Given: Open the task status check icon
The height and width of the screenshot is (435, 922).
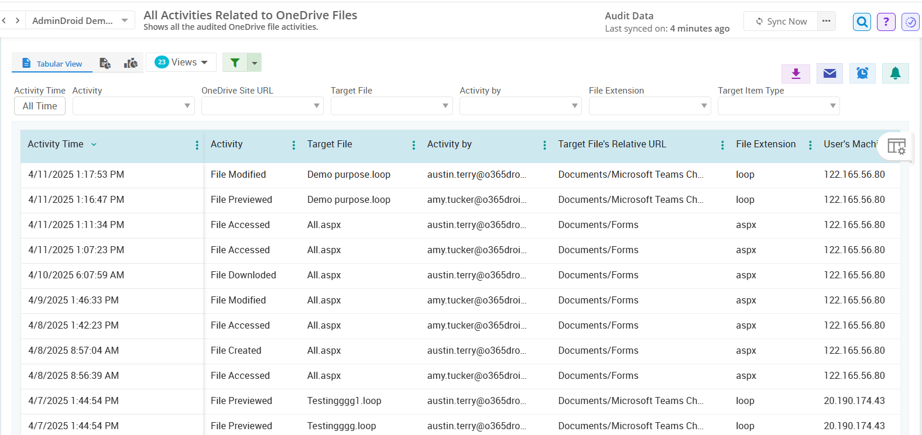Looking at the screenshot, I should [910, 22].
